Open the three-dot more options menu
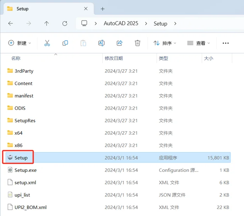This screenshot has height=216, width=244. click(225, 43)
